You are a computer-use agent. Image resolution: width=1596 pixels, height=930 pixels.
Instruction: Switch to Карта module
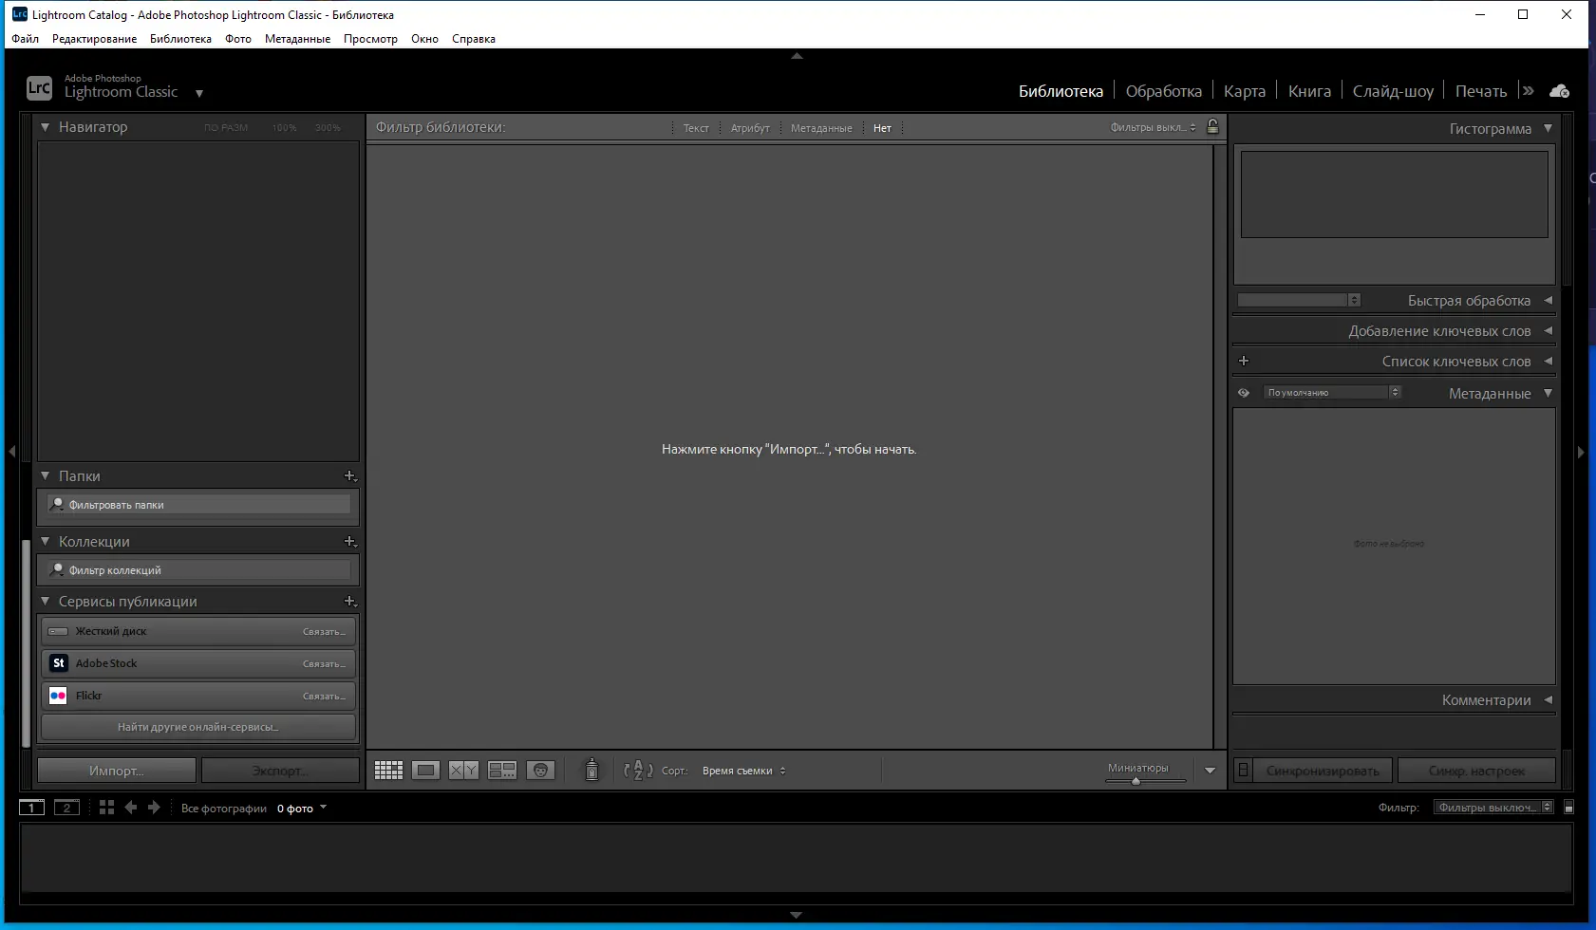point(1245,91)
